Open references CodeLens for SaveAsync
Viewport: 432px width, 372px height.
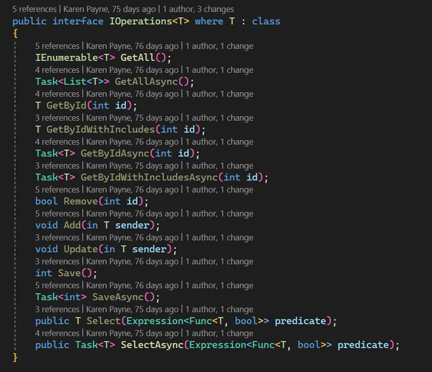(57, 286)
